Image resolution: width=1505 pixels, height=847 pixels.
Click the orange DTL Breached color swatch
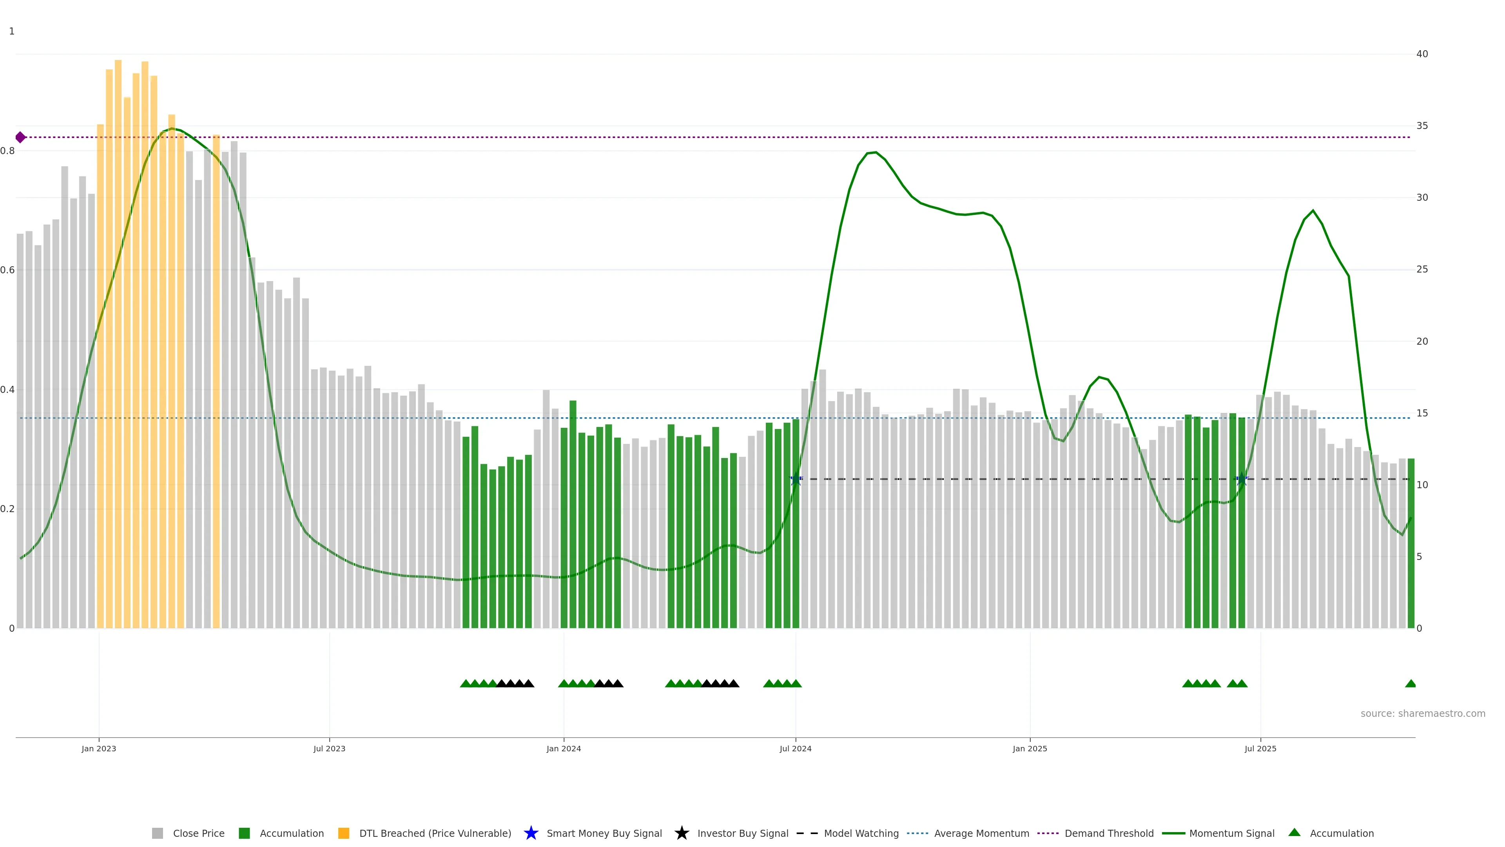coord(344,833)
